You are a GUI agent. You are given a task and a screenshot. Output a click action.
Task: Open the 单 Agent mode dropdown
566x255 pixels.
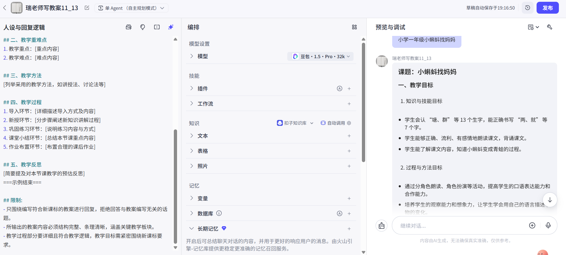tap(131, 8)
